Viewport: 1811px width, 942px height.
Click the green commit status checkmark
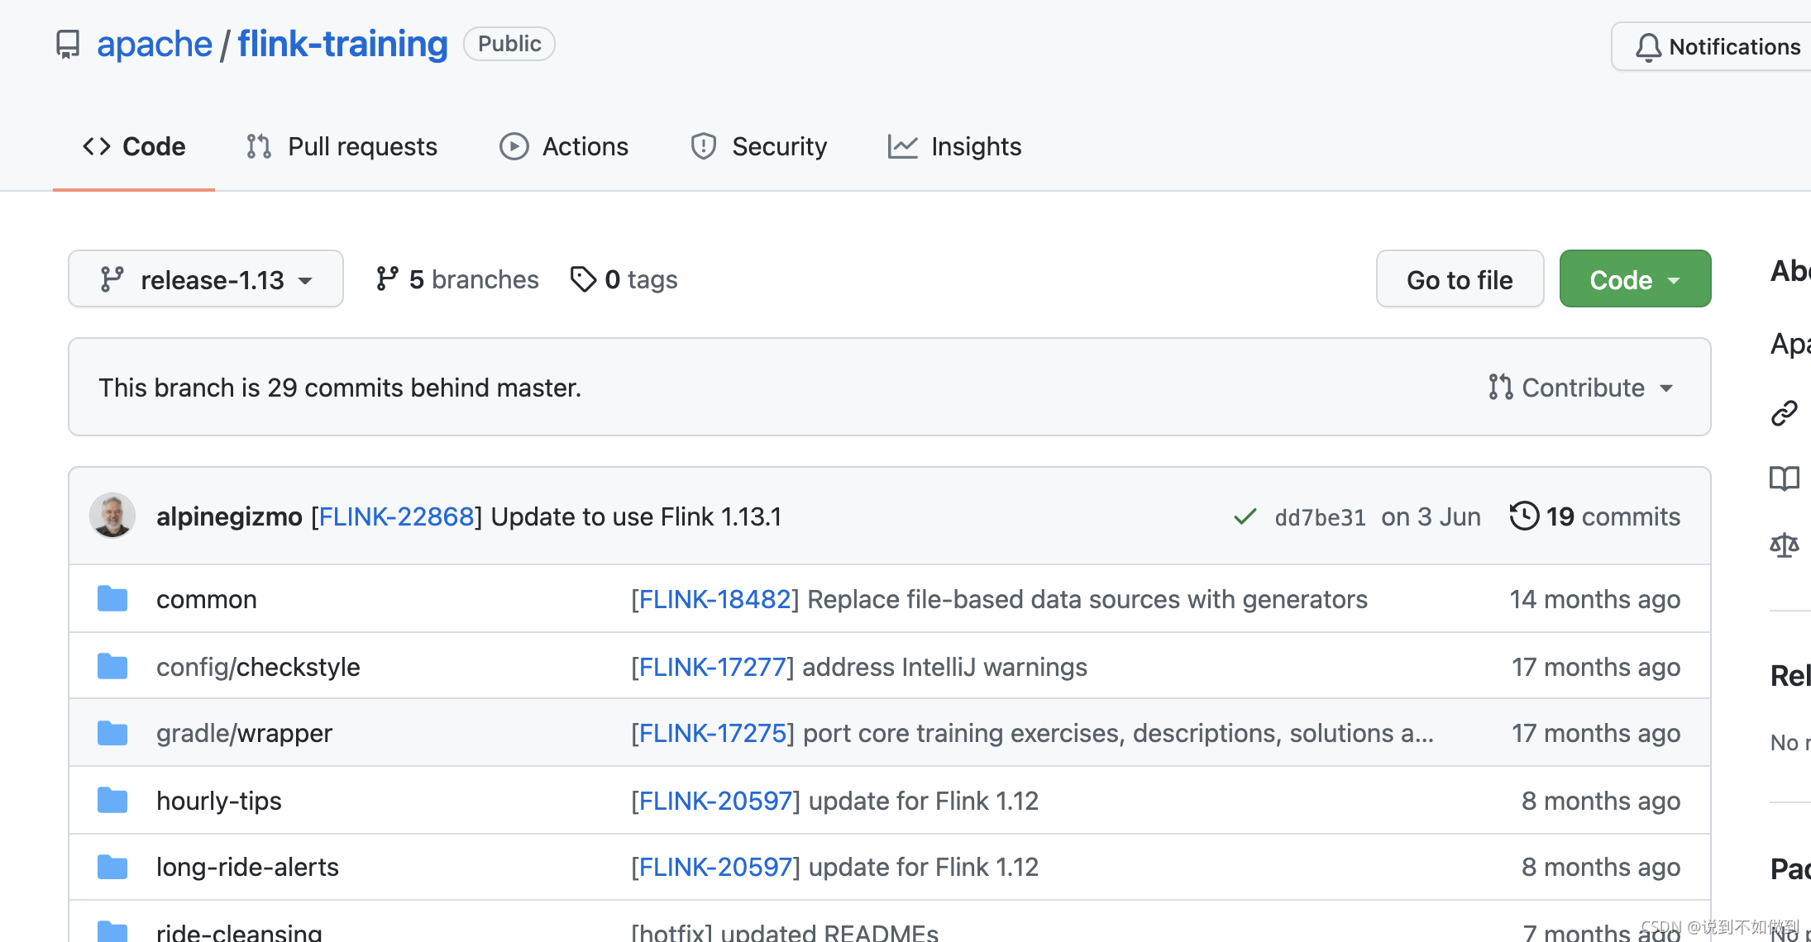coord(1245,517)
